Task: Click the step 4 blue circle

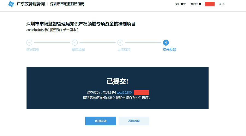Action: click(166, 43)
